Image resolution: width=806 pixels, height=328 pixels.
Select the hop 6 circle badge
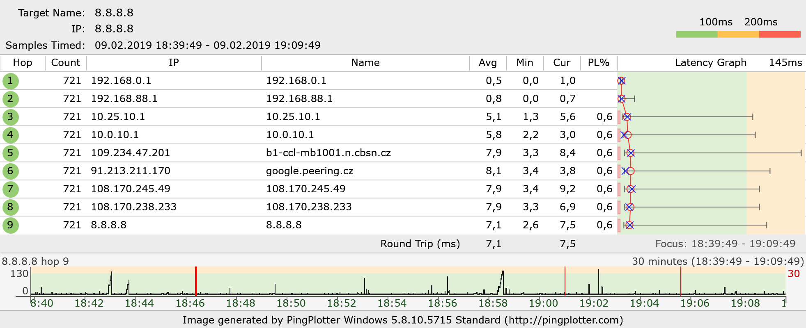pos(10,171)
